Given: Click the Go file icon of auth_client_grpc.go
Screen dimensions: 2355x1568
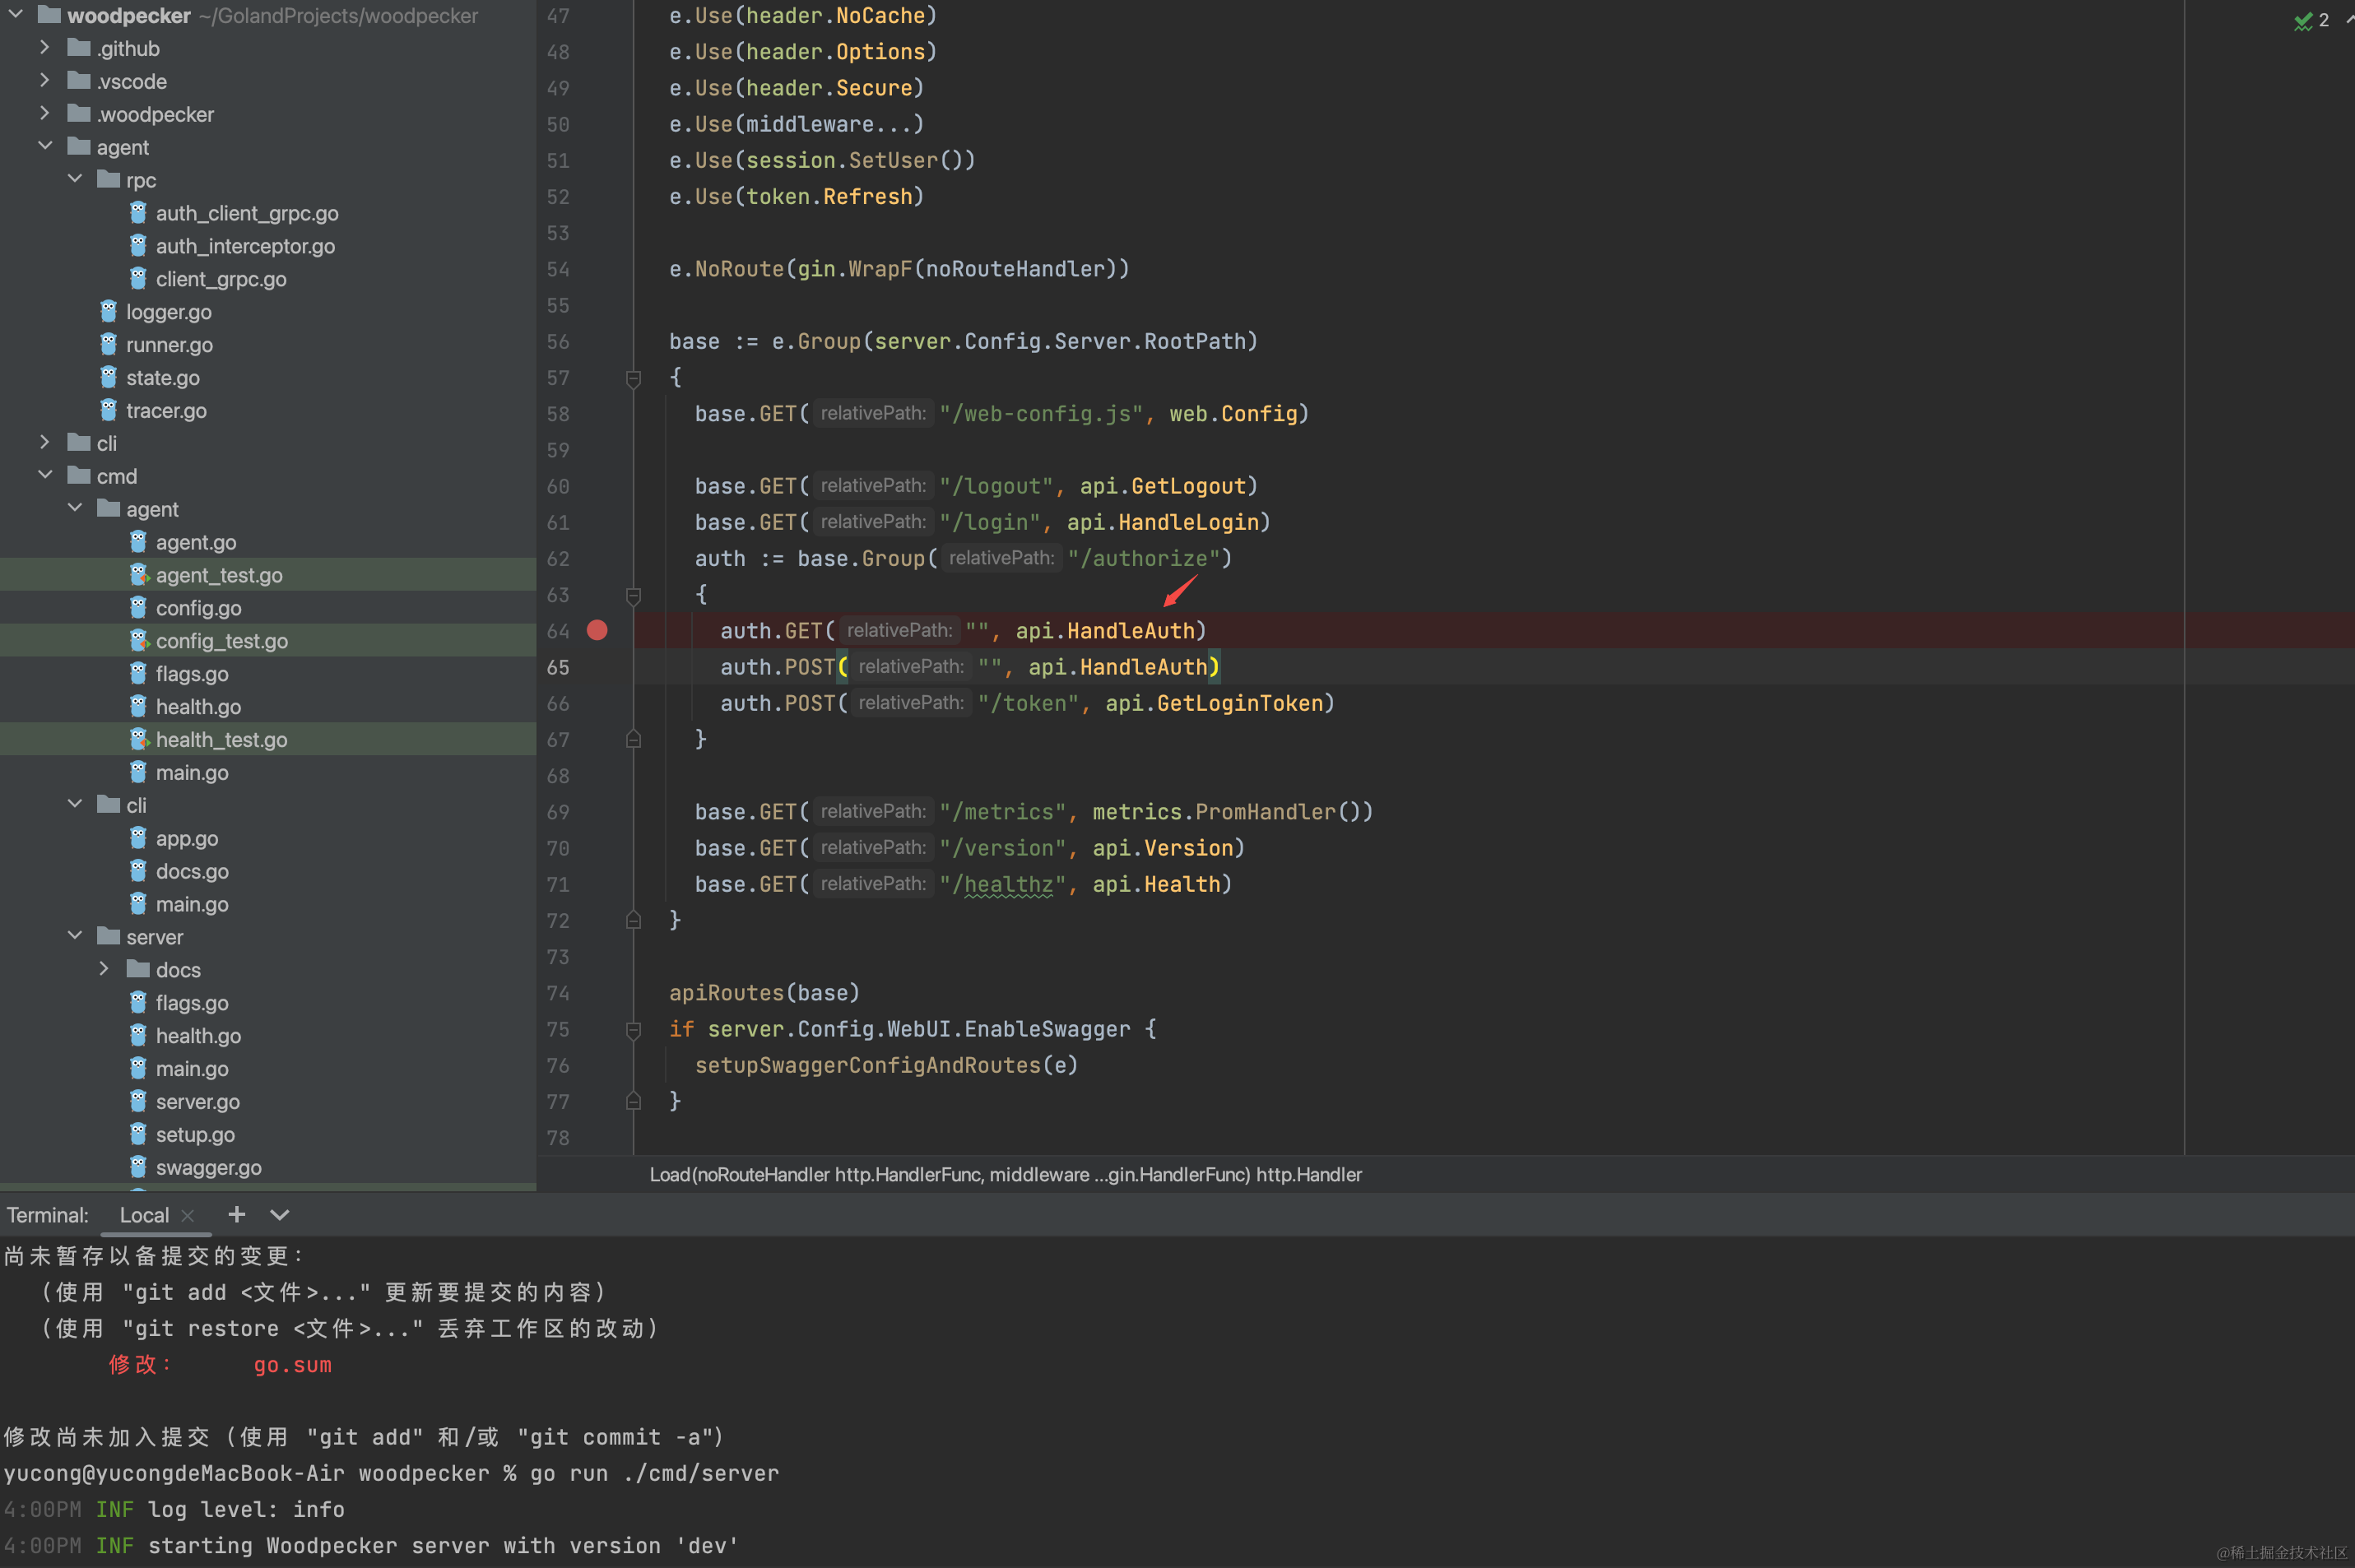Looking at the screenshot, I should (x=138, y=212).
